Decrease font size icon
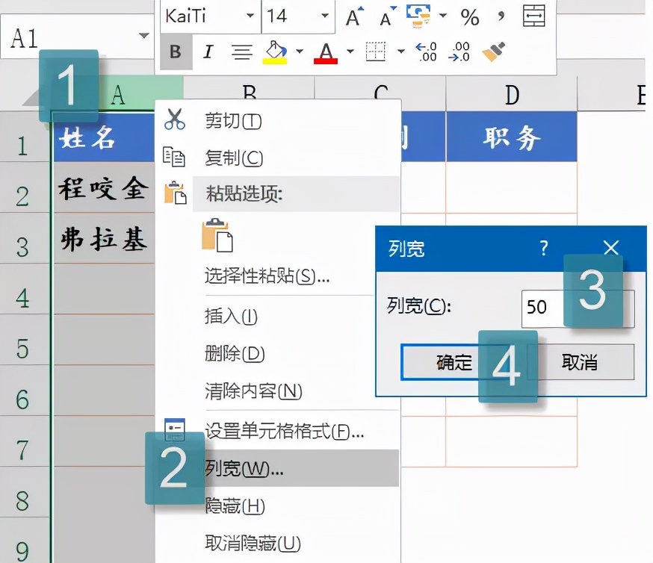 coord(388,16)
